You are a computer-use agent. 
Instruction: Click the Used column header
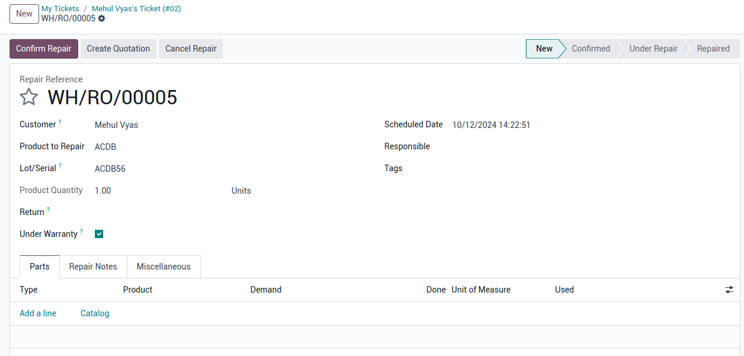(x=564, y=290)
